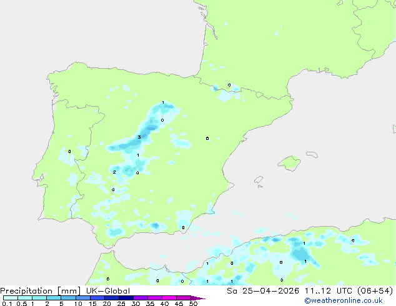Select the 2–5 mm legend color swatch
Image resolution: width=396 pixels, height=306 pixels.
[54, 298]
